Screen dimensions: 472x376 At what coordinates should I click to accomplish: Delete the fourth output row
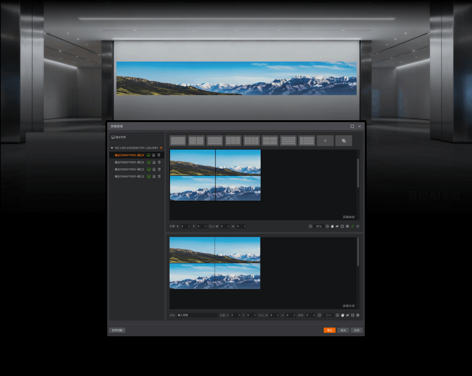pos(159,176)
